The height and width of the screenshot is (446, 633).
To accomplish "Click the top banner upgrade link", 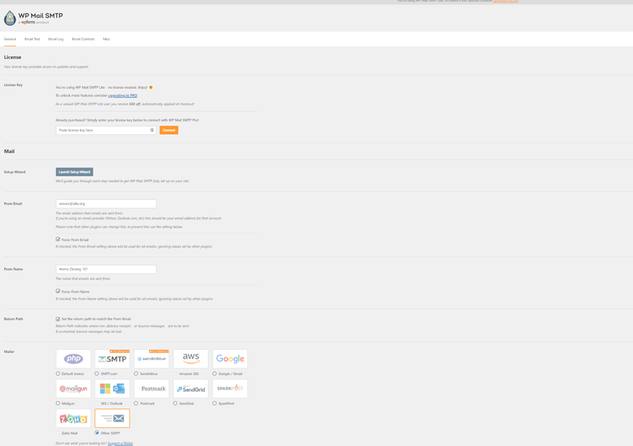I will pos(506,1).
